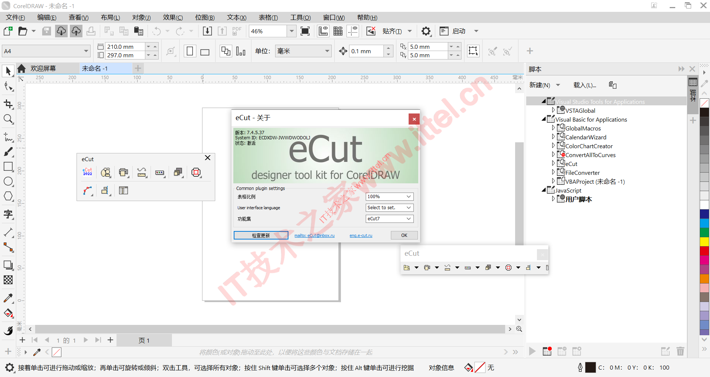
Task: Click the New document icon
Action: click(8, 31)
